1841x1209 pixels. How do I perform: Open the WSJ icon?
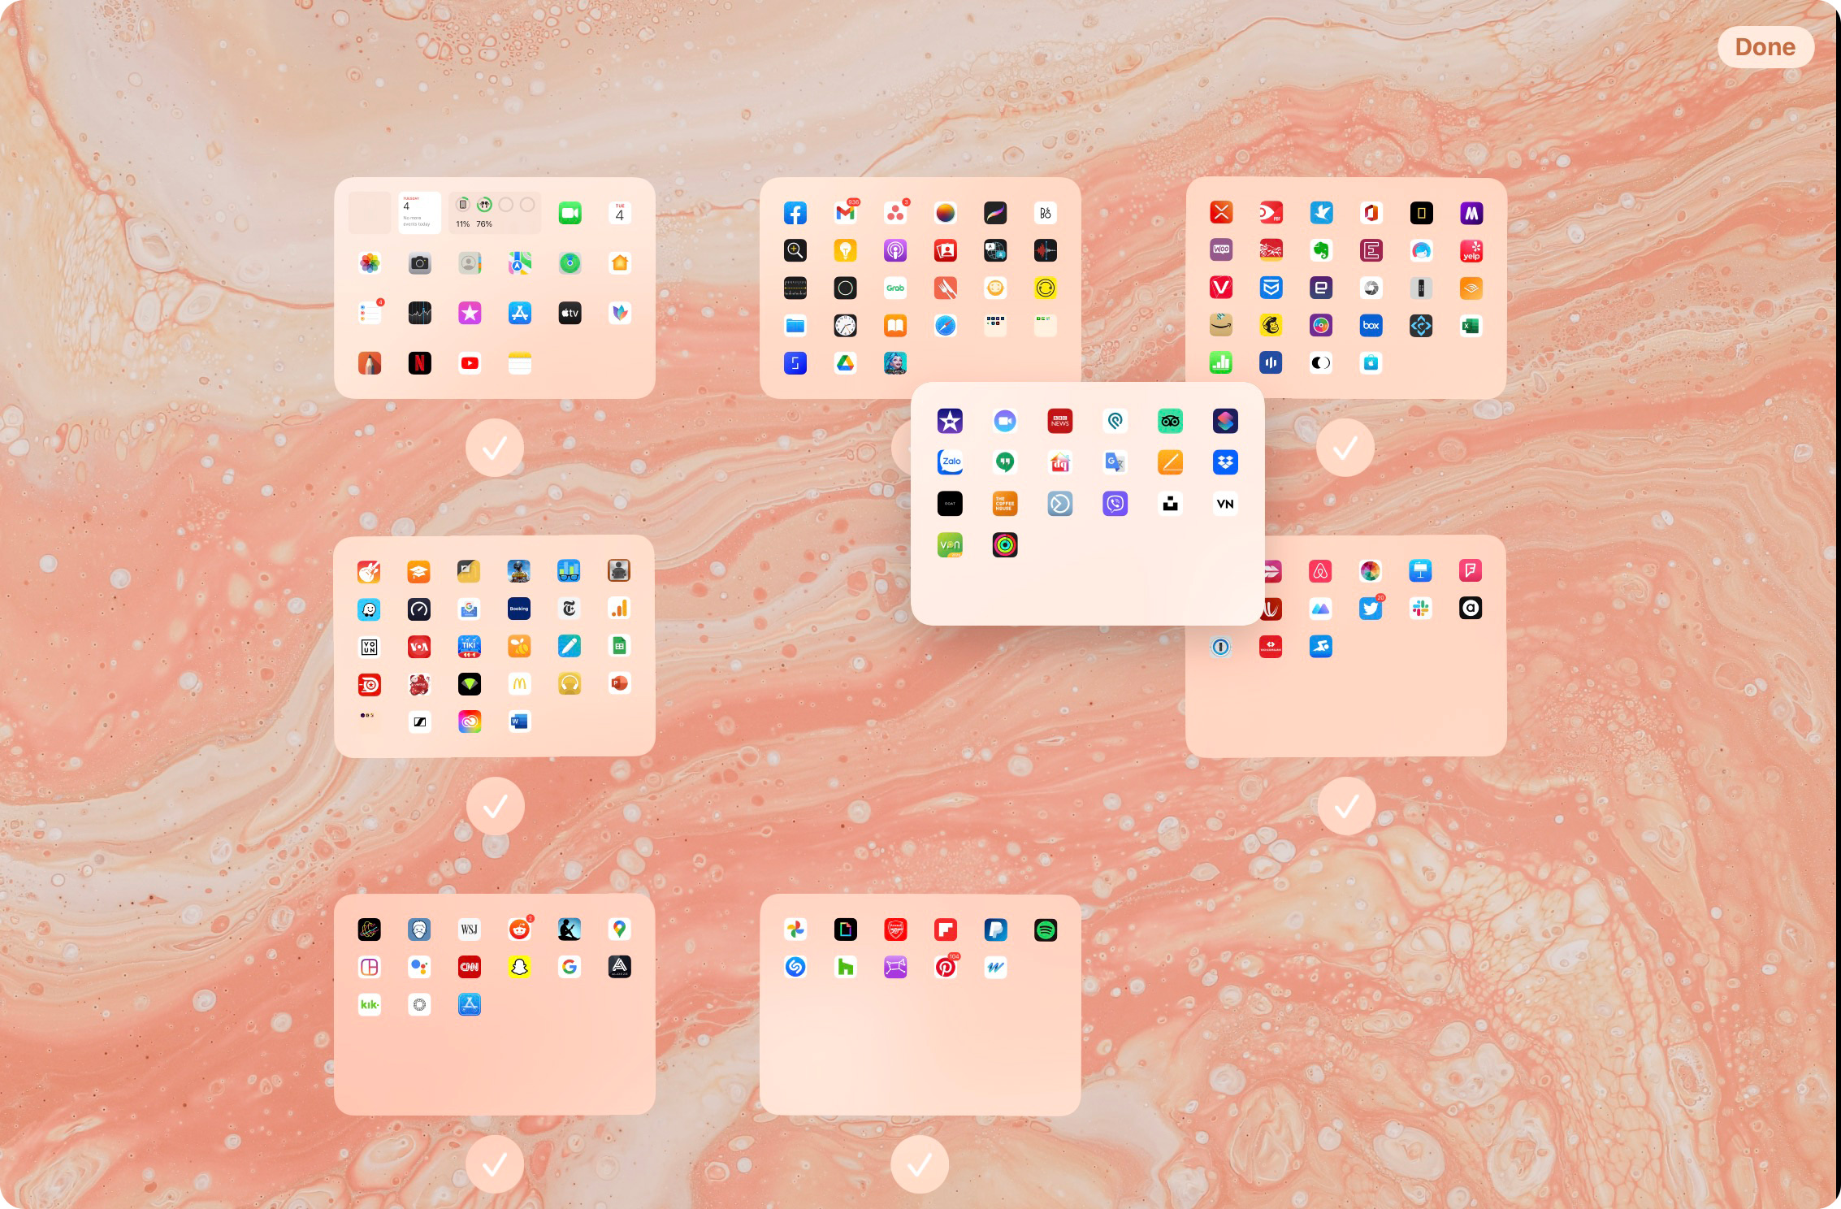(x=470, y=929)
